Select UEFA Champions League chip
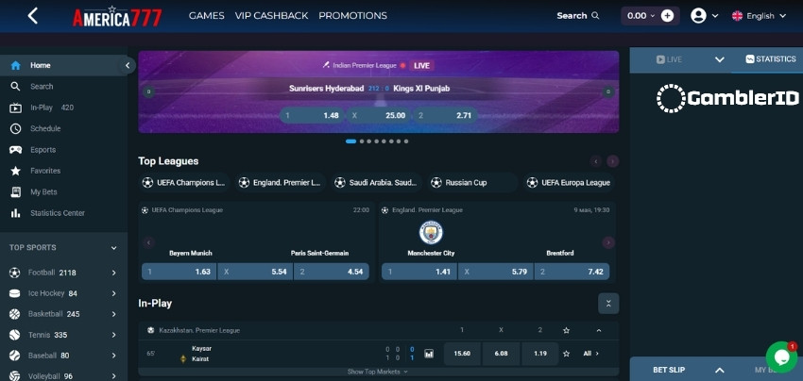803x381 pixels. pyautogui.click(x=184, y=183)
